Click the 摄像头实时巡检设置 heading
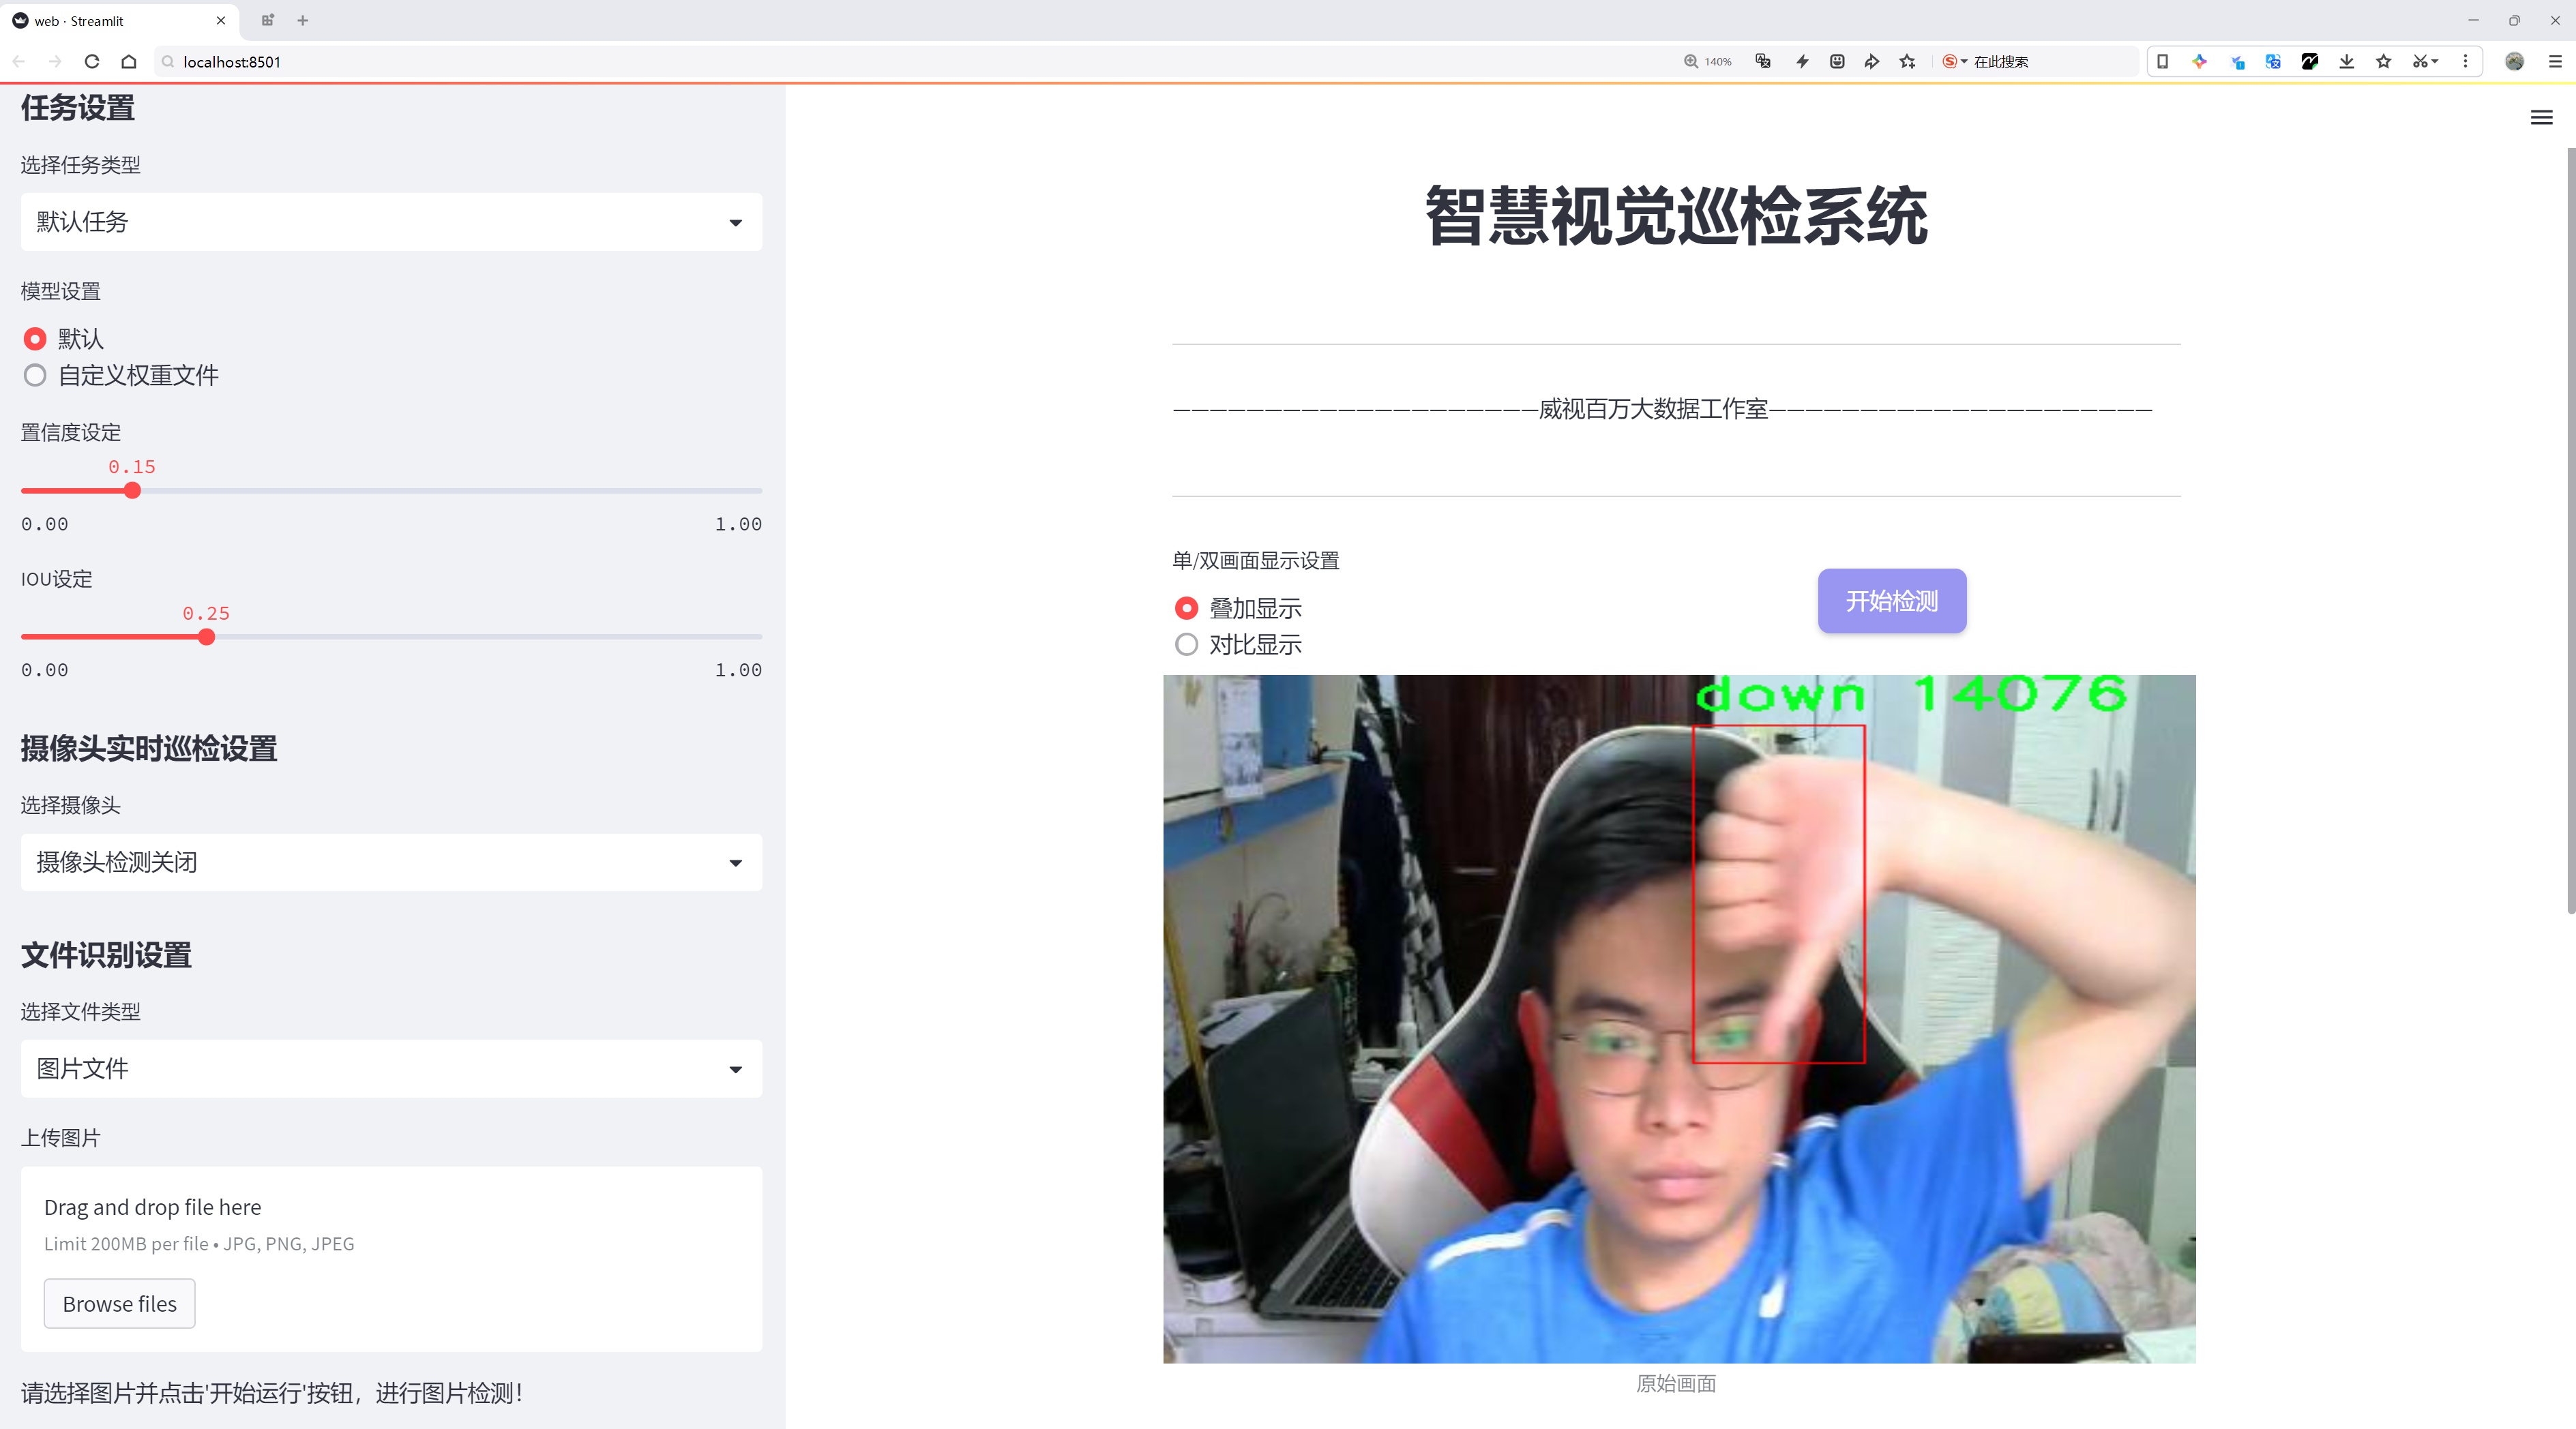The width and height of the screenshot is (2576, 1429). pyautogui.click(x=149, y=749)
